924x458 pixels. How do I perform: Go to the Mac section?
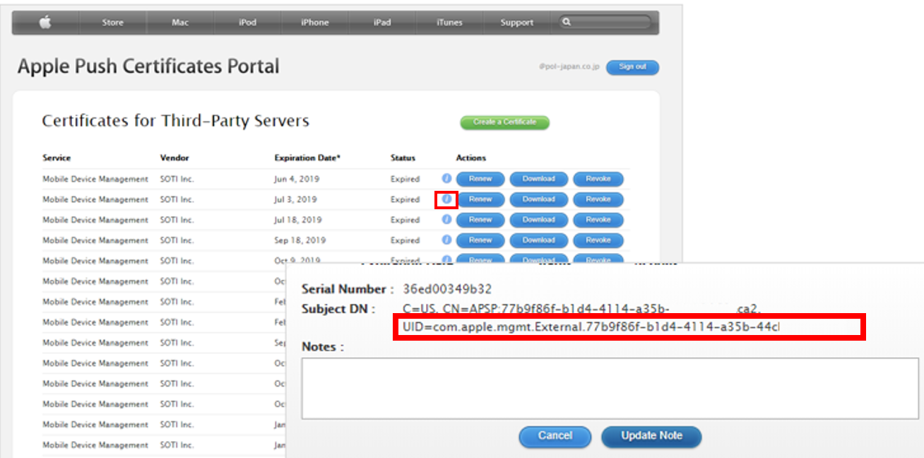[180, 23]
